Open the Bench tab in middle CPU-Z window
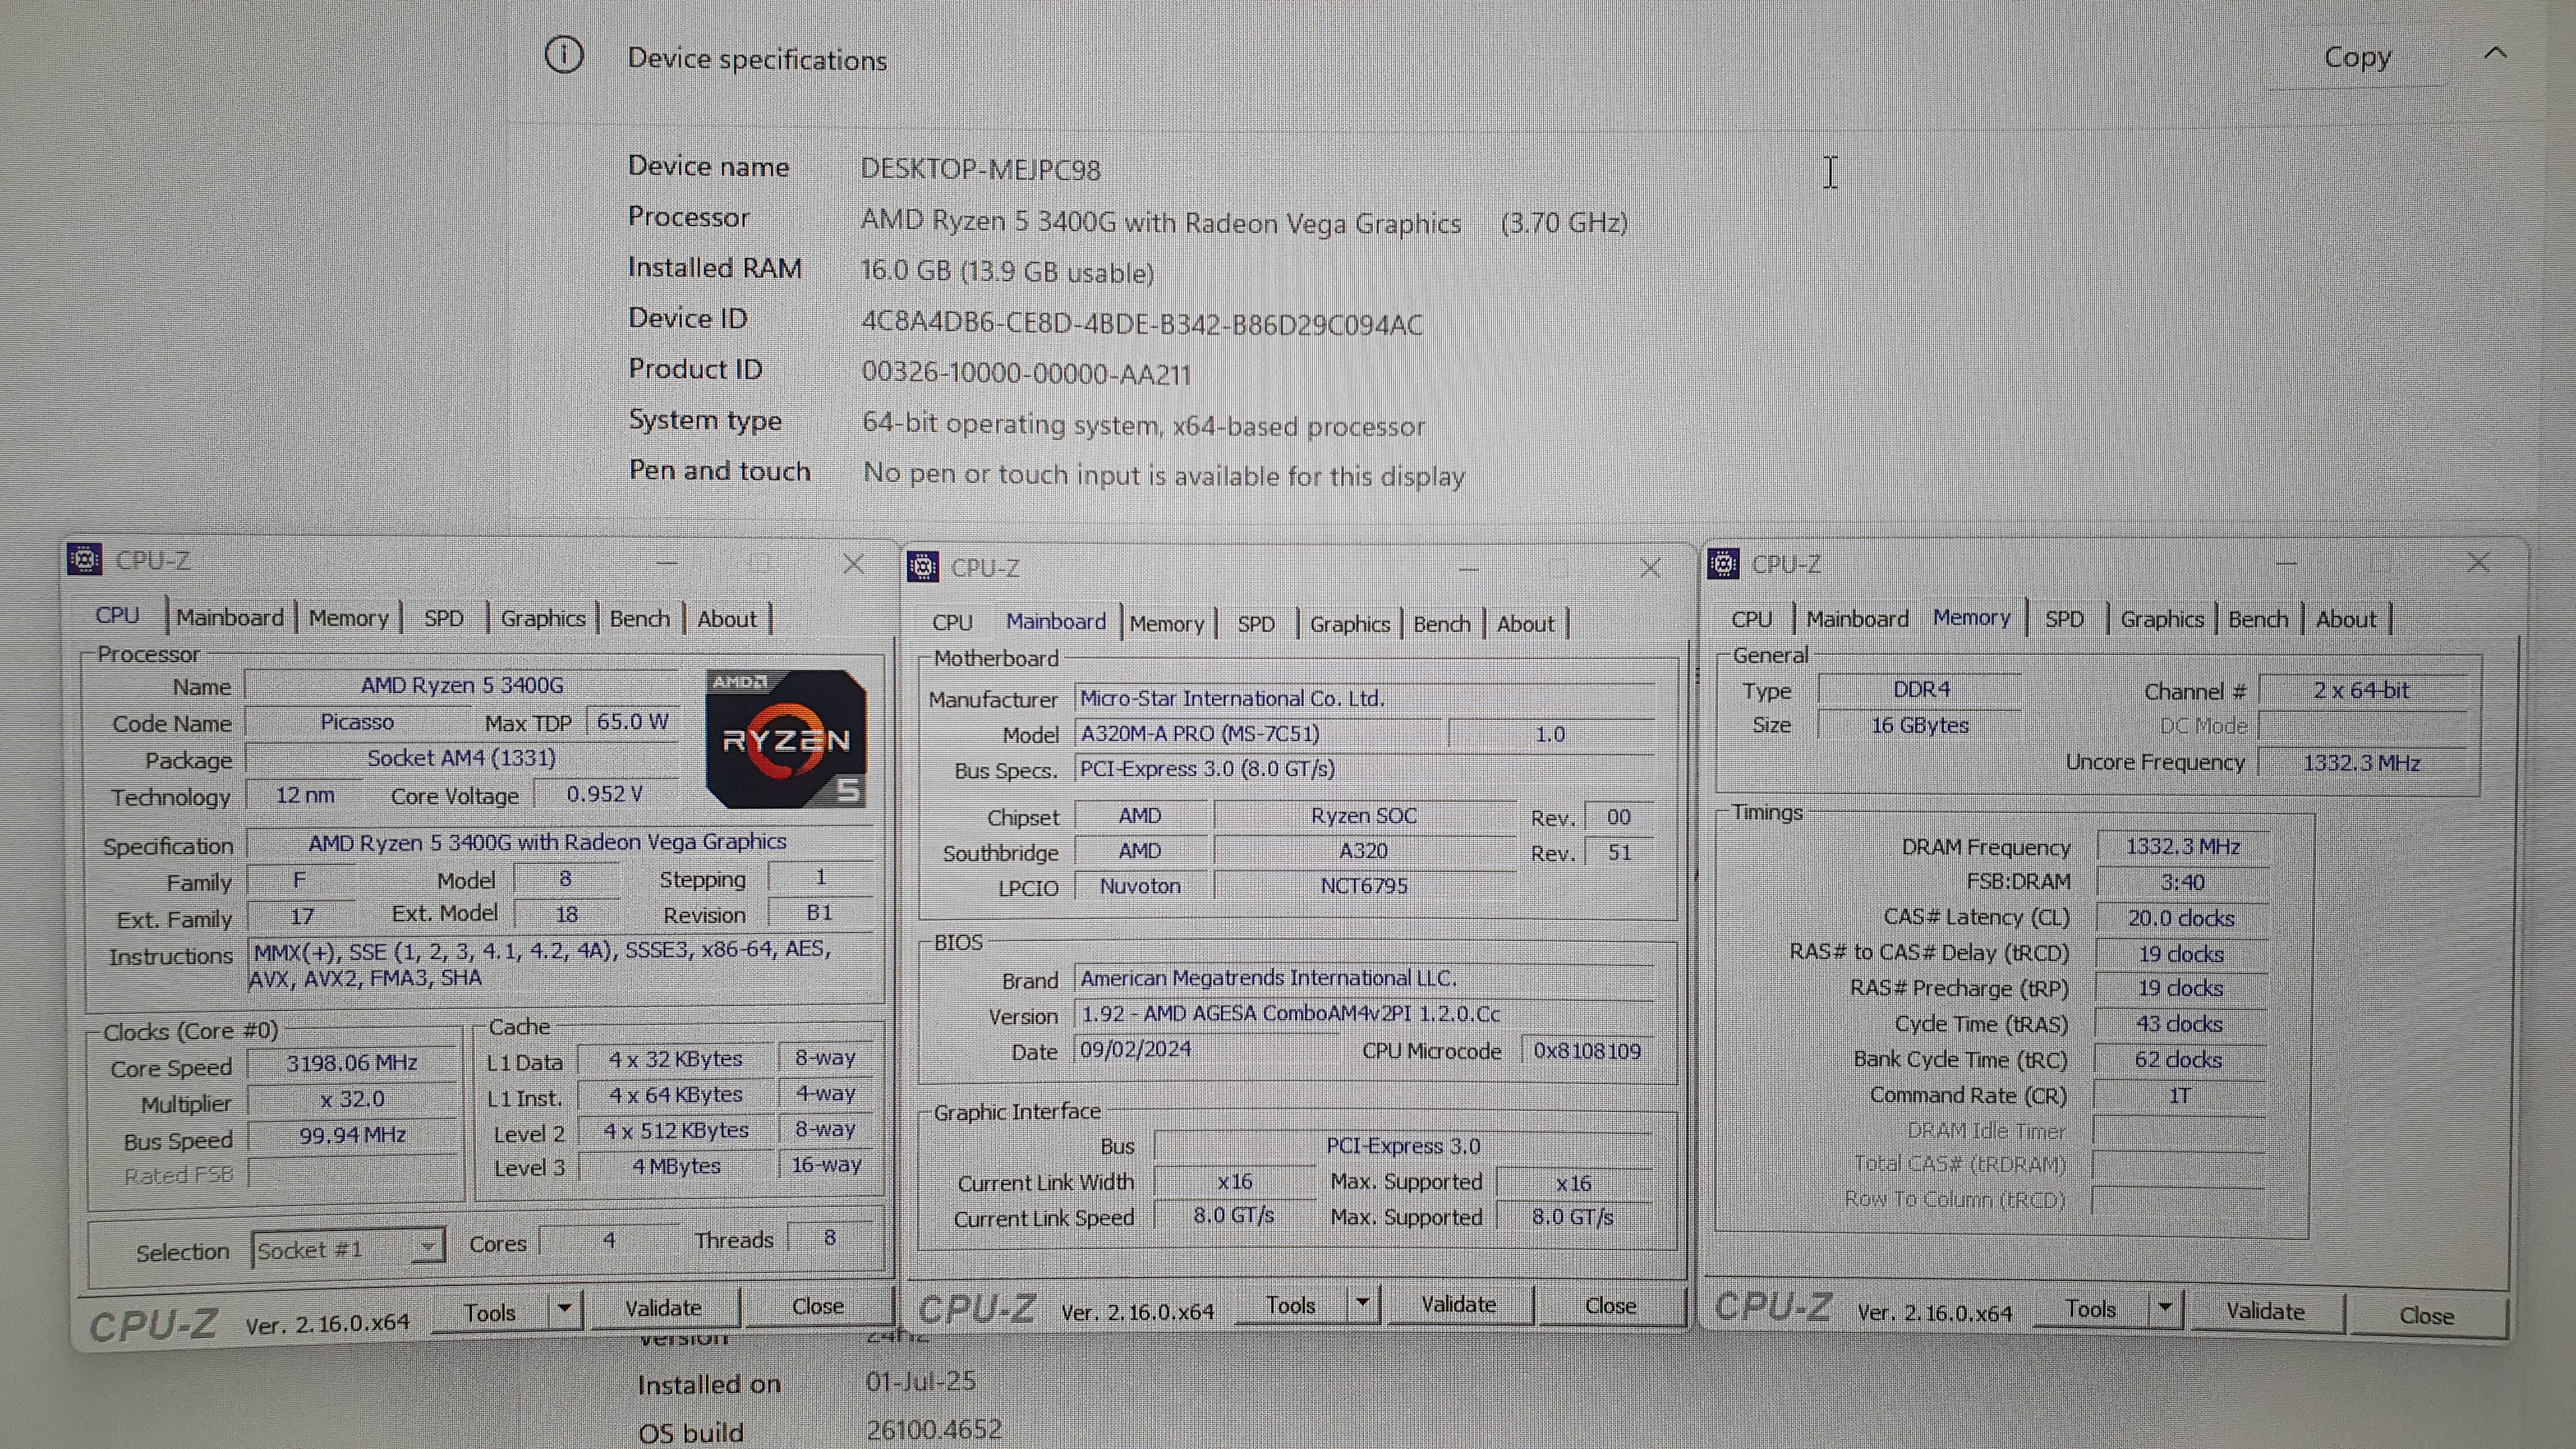The image size is (2576, 1449). [x=1441, y=624]
